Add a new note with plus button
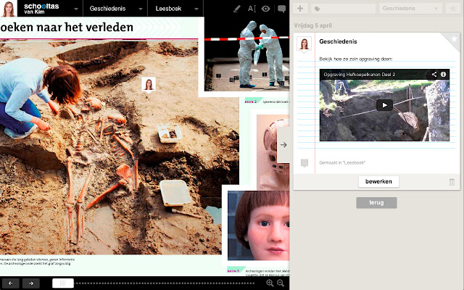 tap(300, 9)
